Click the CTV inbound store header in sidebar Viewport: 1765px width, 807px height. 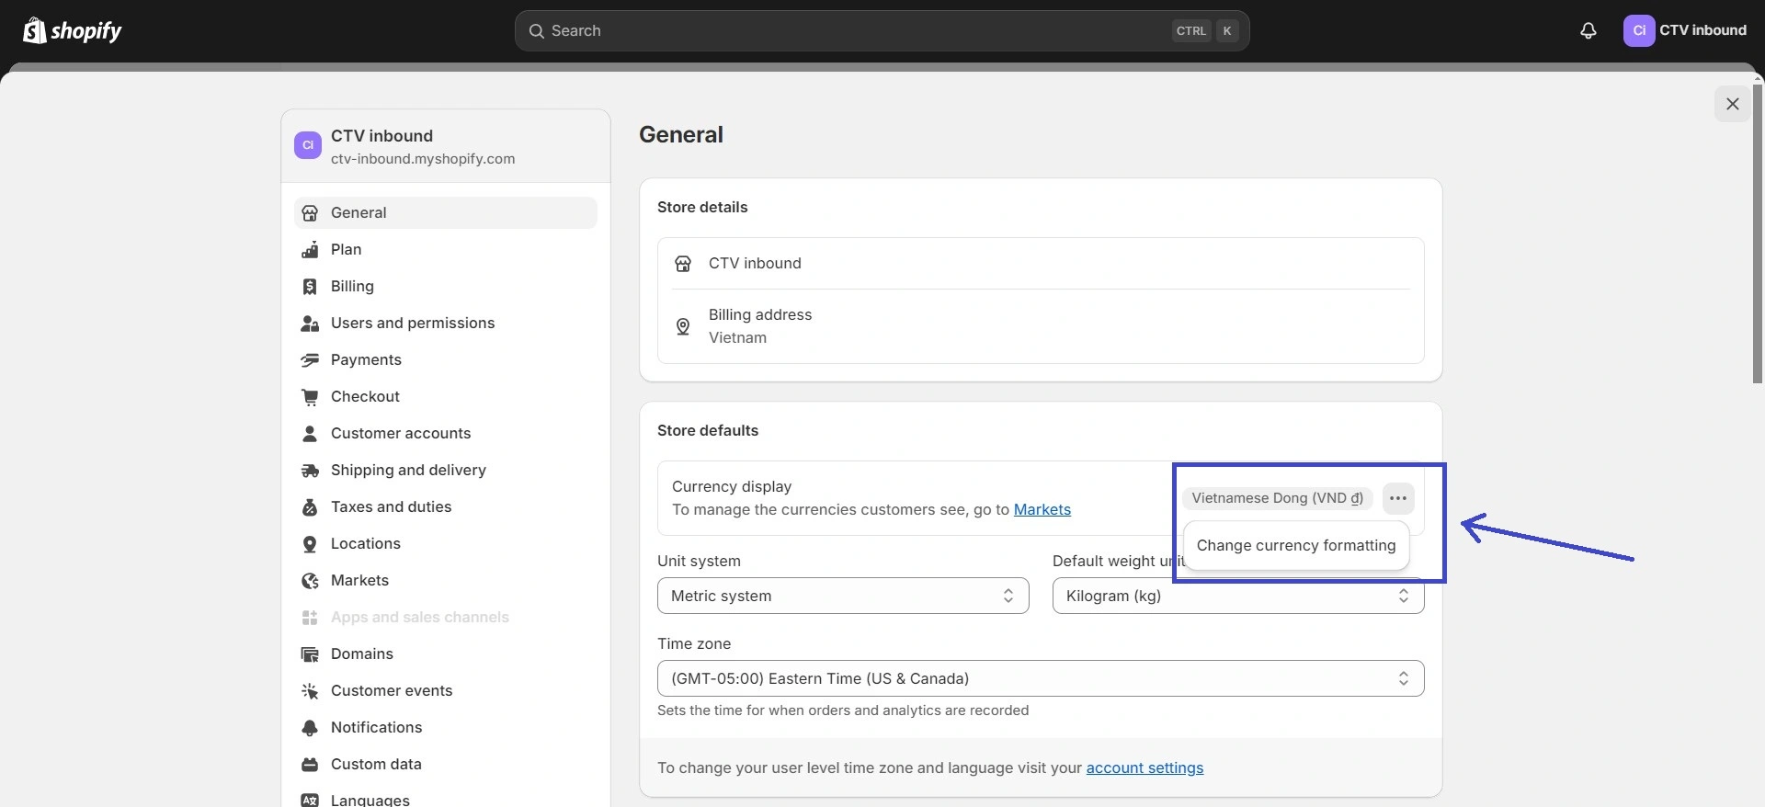[446, 146]
